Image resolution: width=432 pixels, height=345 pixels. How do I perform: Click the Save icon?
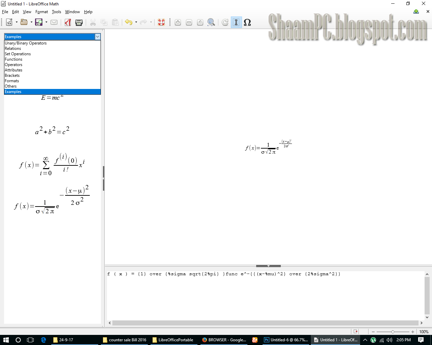(x=39, y=22)
